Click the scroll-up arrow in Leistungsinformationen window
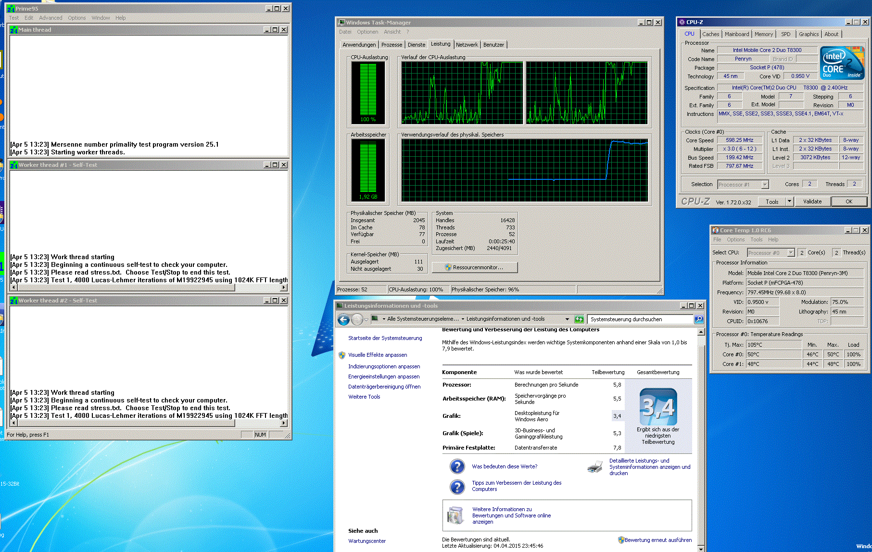This screenshot has width=872, height=552. (x=701, y=332)
